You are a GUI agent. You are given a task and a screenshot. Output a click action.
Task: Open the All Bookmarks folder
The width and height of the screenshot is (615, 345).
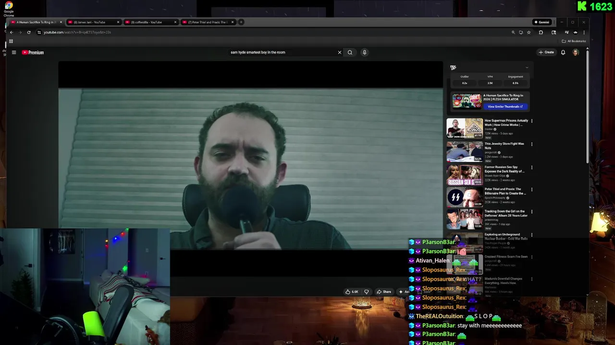tap(574, 41)
